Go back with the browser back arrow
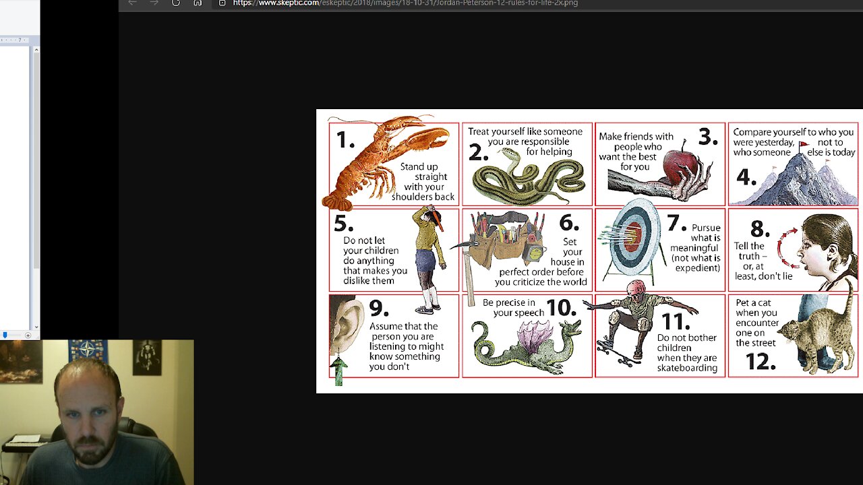The height and width of the screenshot is (485, 863). coord(132,3)
